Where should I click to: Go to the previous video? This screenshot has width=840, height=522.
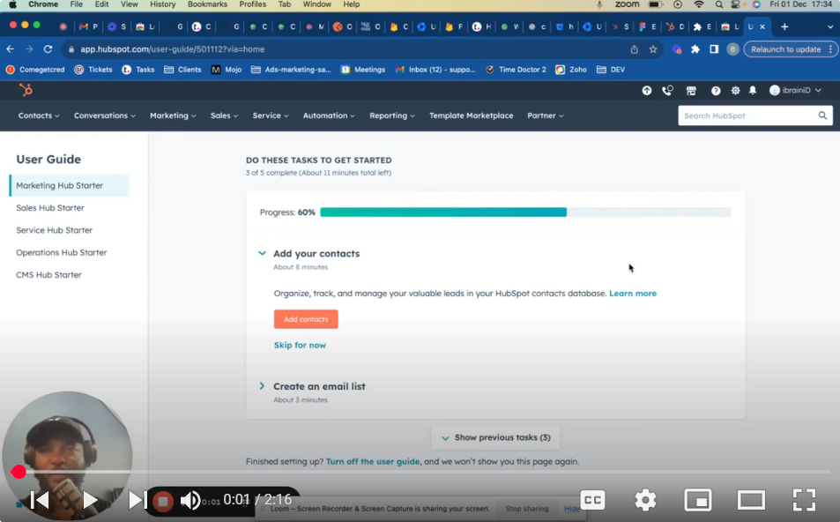click(x=40, y=500)
